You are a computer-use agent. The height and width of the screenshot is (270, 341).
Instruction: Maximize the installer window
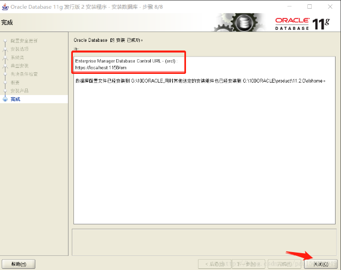click(309, 7)
